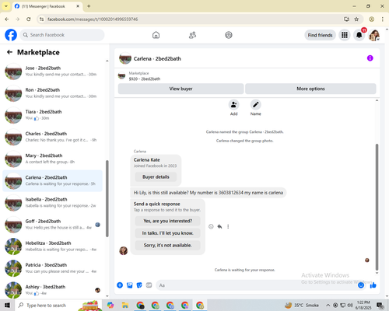The height and width of the screenshot is (311, 389).
Task: Open the More options menu
Action: (x=310, y=89)
